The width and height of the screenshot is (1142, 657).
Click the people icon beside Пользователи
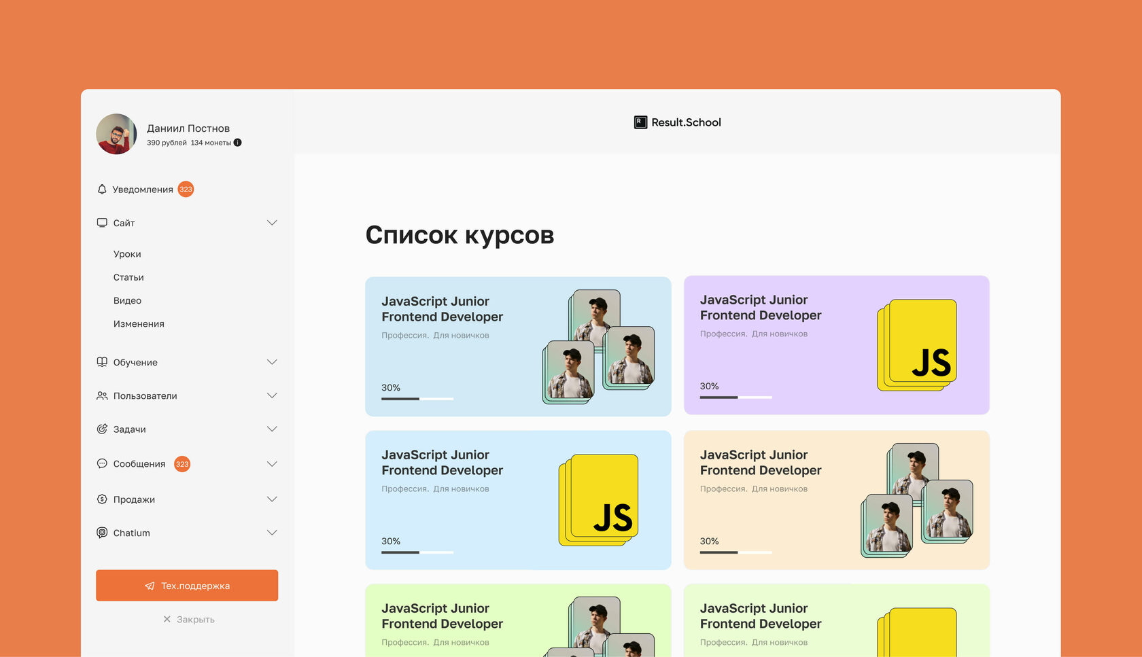coord(102,395)
